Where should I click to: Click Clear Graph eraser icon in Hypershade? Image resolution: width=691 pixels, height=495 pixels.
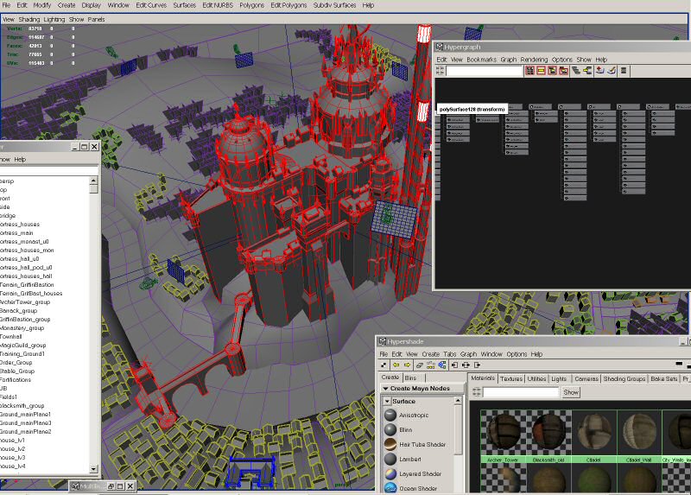point(420,366)
